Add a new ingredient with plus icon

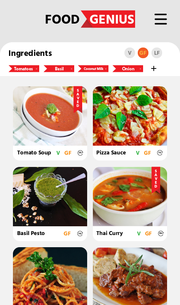(x=154, y=68)
